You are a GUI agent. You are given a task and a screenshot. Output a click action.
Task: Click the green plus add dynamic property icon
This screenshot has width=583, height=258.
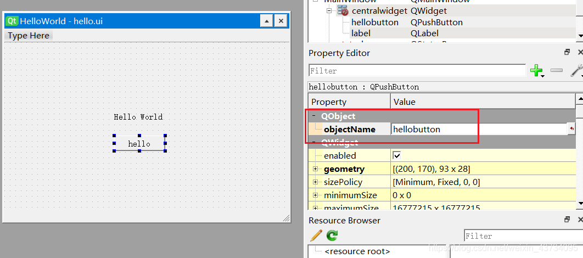coord(536,70)
